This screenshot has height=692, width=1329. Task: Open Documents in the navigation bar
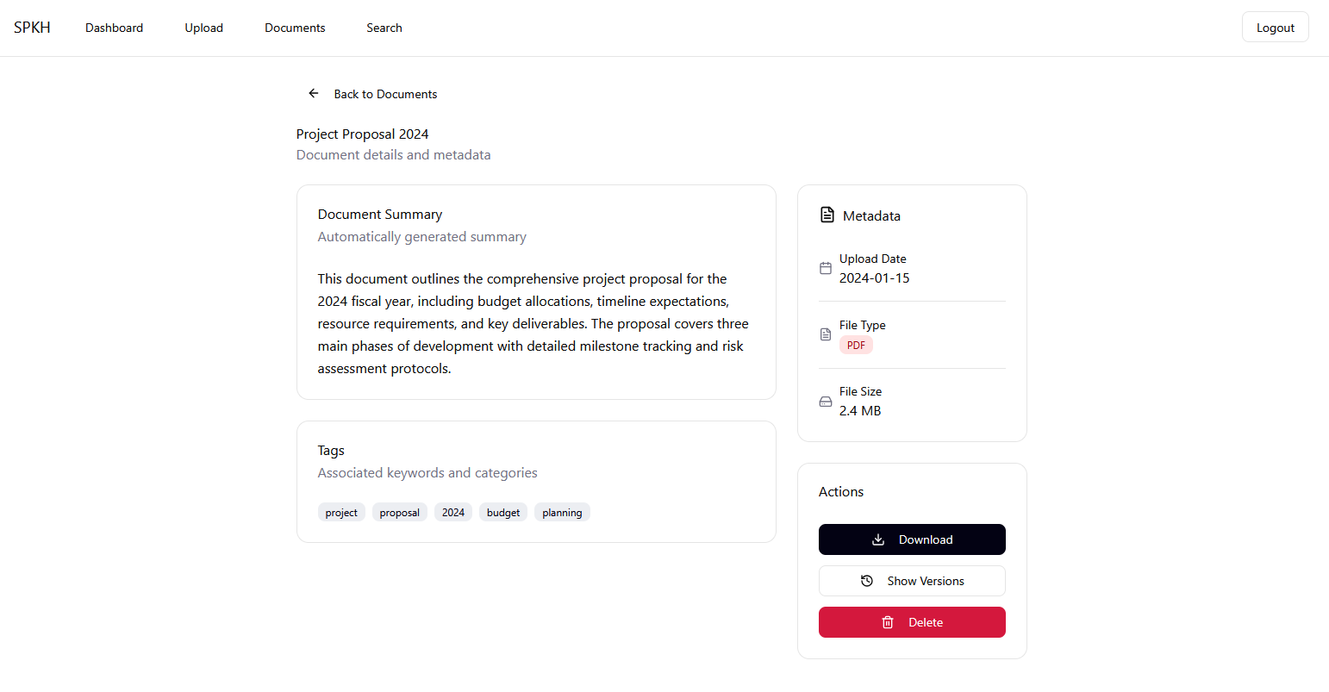pyautogui.click(x=295, y=28)
